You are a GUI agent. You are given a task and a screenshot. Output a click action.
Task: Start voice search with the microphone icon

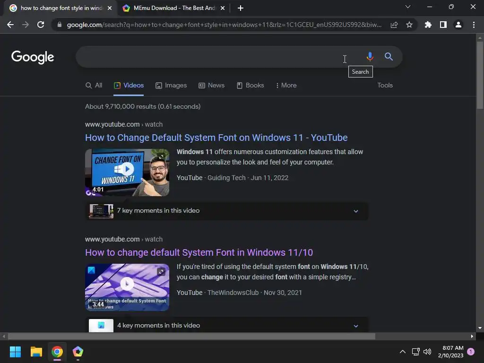pyautogui.click(x=370, y=57)
